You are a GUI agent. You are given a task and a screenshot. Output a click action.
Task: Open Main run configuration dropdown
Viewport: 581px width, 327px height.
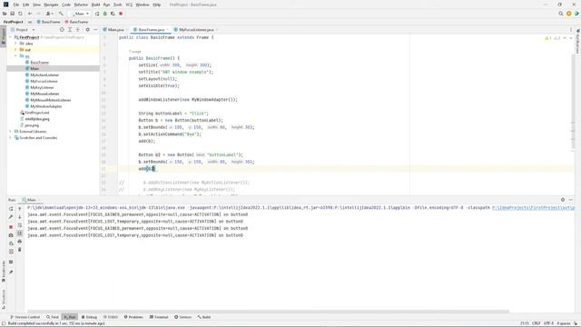81,14
